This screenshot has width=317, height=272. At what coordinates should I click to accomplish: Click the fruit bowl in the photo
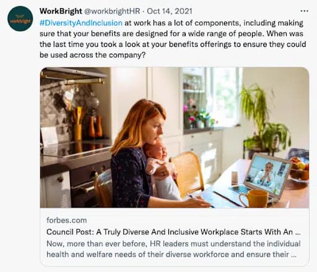(299, 169)
